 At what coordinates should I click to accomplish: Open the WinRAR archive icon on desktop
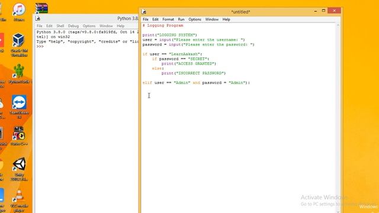(41, 8)
